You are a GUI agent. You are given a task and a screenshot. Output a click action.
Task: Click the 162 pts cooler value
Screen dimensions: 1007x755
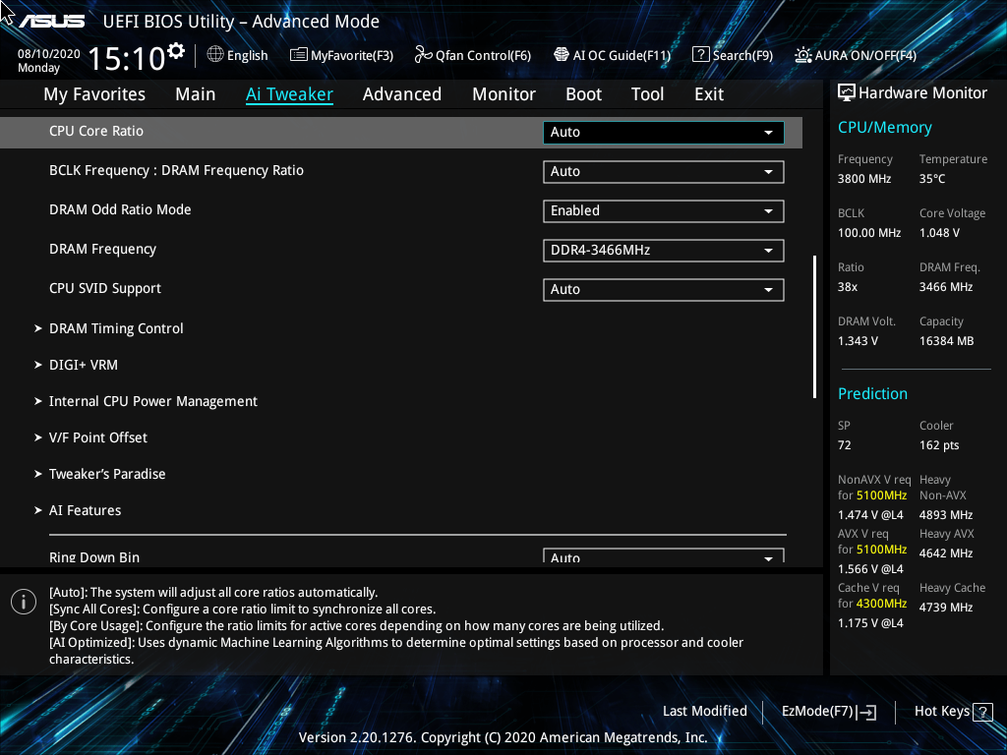point(939,445)
